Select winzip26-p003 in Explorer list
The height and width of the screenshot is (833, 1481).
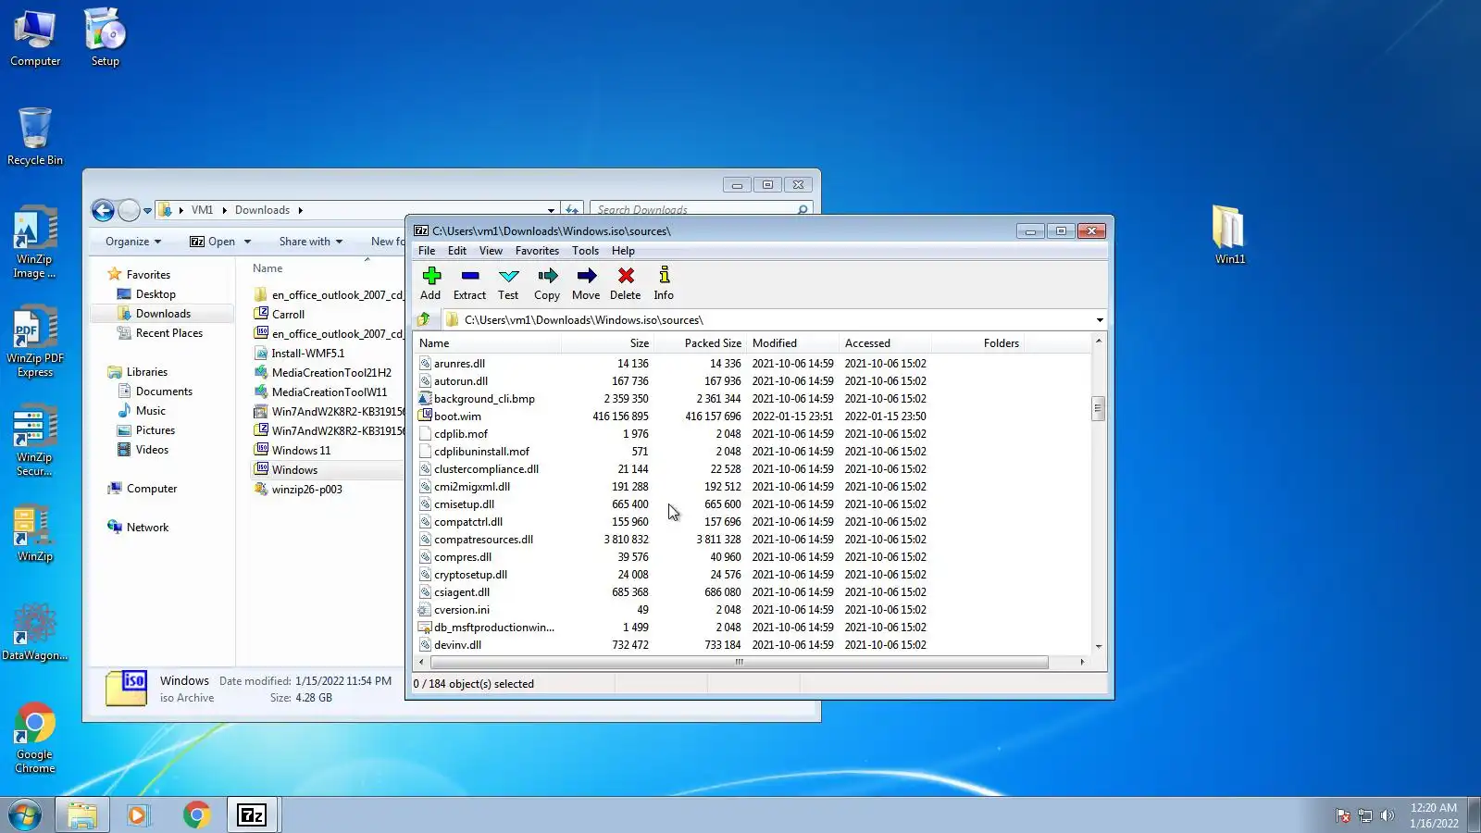point(307,490)
